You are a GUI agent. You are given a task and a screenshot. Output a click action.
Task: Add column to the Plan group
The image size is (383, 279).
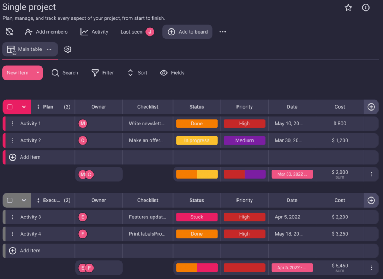[x=371, y=107]
